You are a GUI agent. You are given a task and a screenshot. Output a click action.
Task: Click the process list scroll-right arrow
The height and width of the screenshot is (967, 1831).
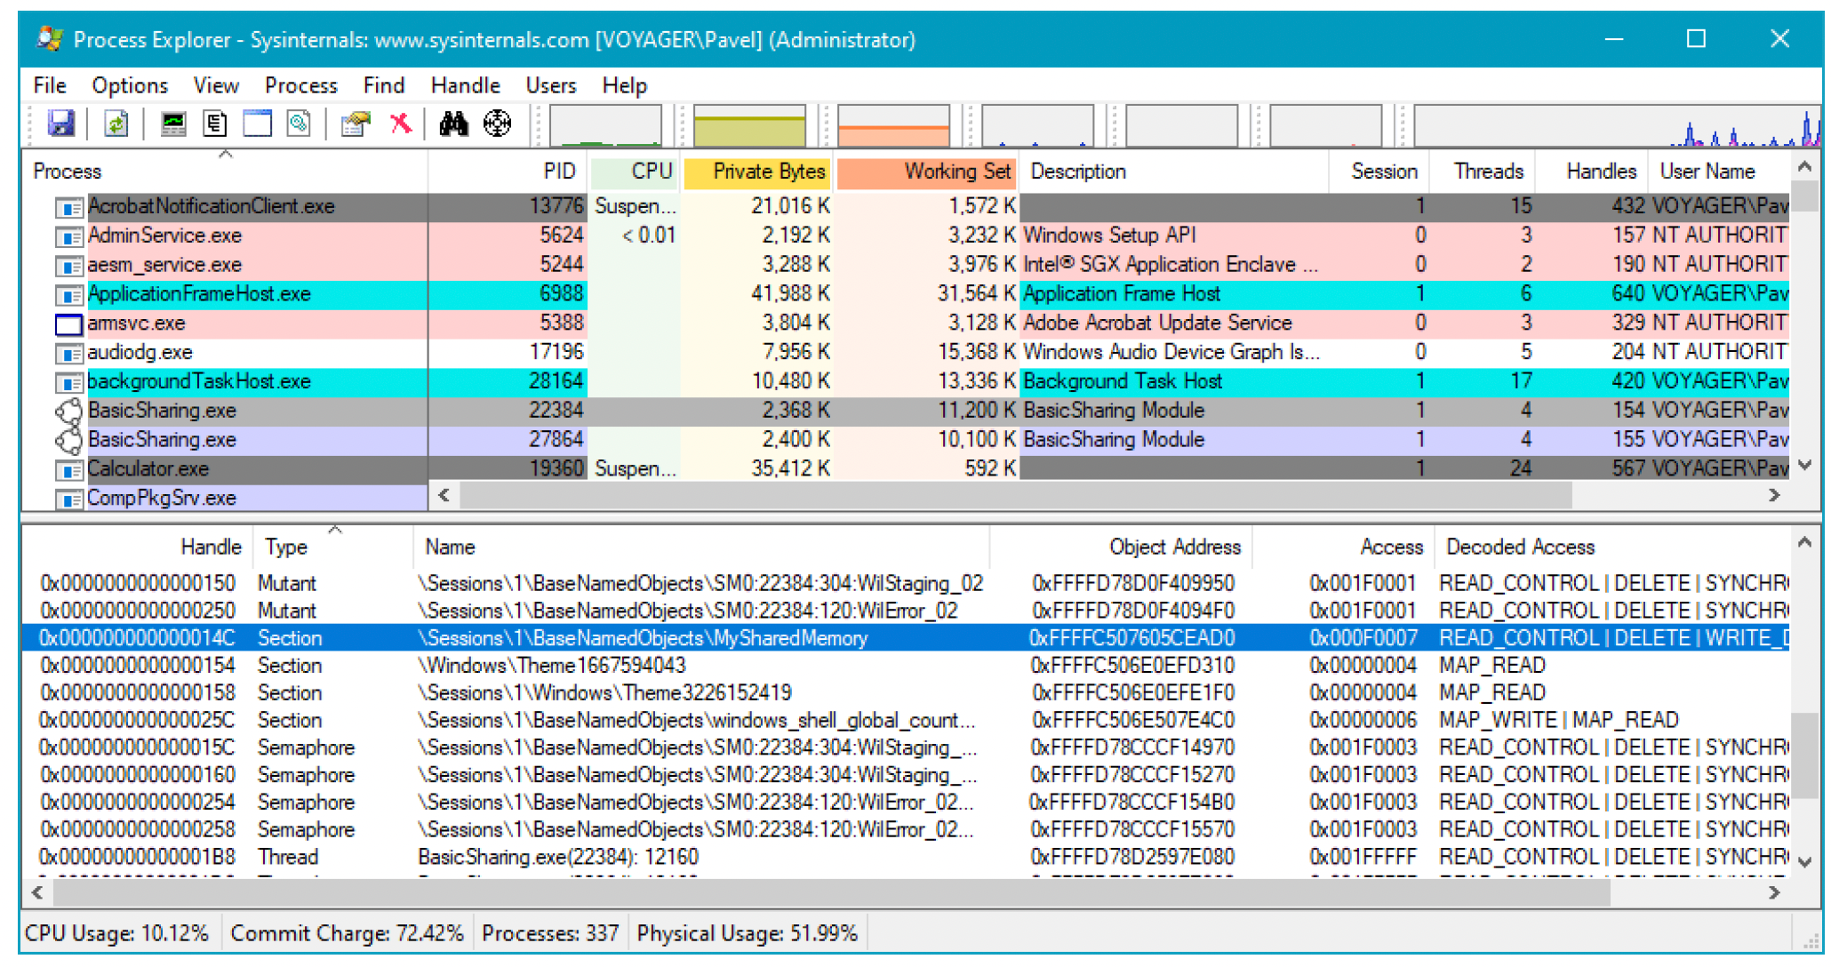click(x=1774, y=495)
